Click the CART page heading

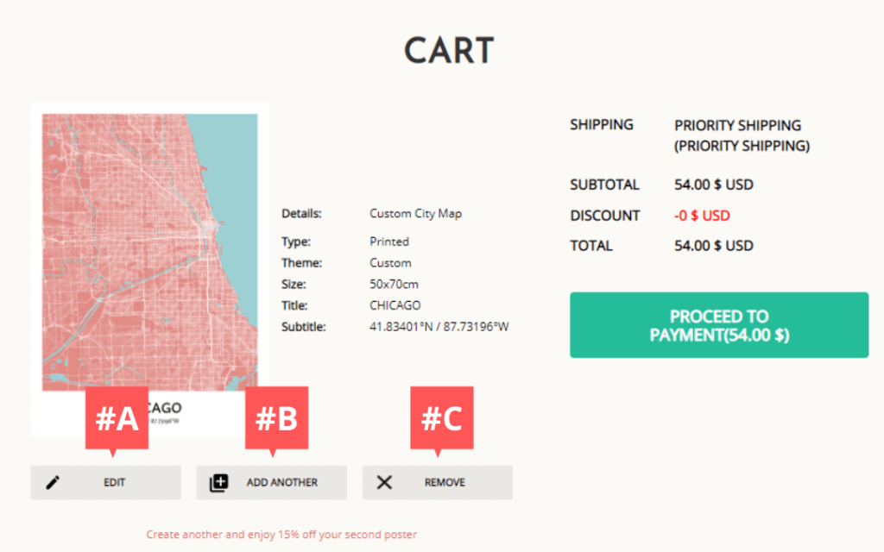pyautogui.click(x=449, y=52)
